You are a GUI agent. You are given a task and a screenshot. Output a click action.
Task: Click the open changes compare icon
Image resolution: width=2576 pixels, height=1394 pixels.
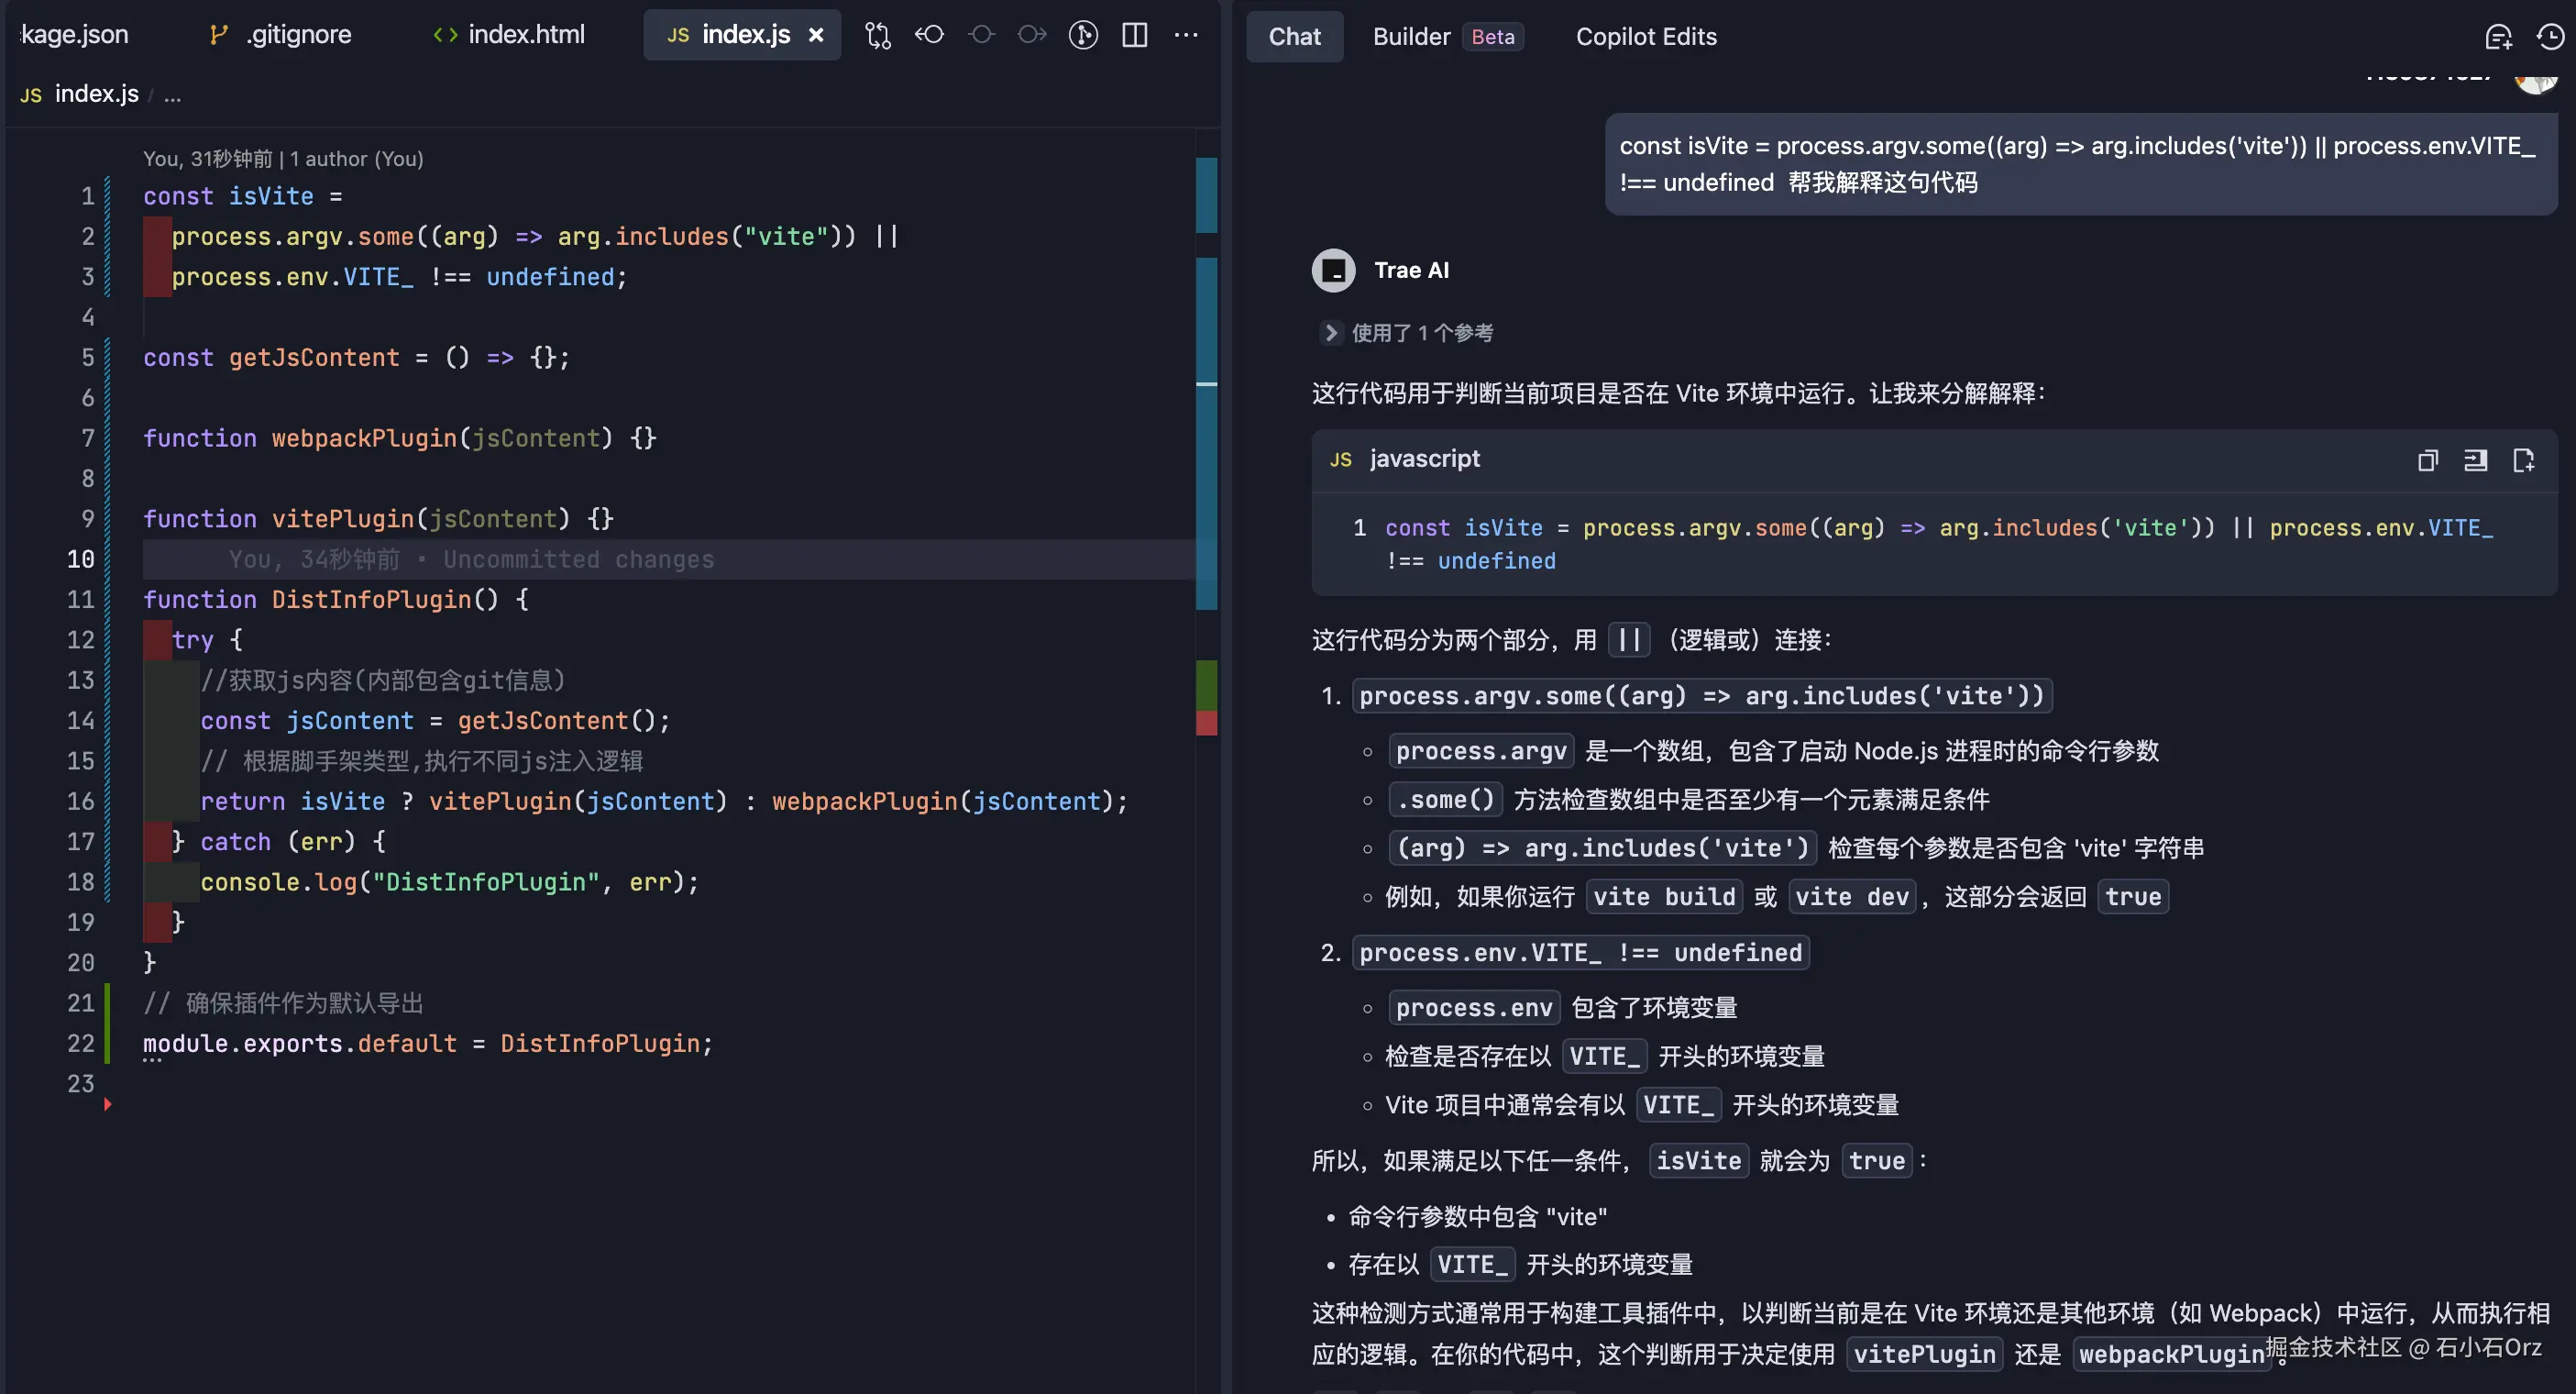[x=877, y=36]
